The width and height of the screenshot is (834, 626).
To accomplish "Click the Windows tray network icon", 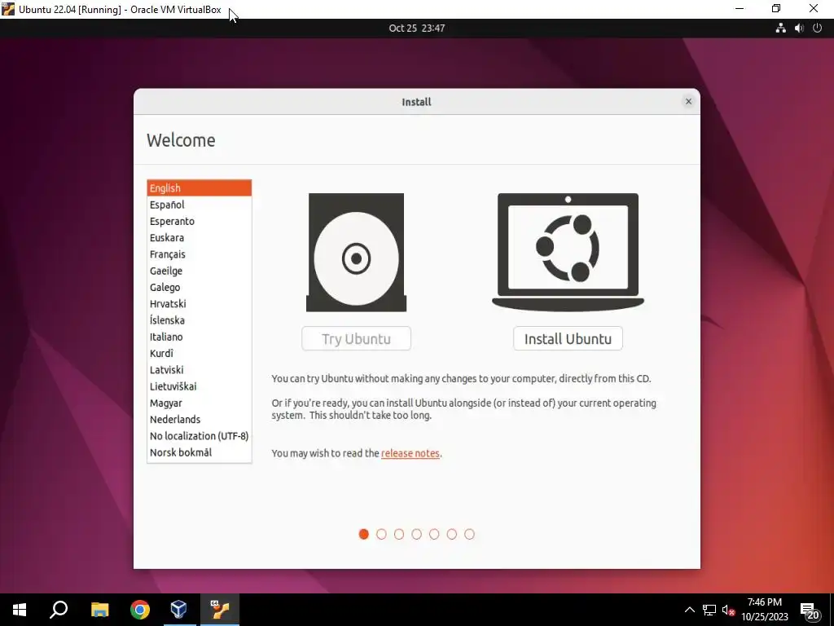I will (x=709, y=610).
